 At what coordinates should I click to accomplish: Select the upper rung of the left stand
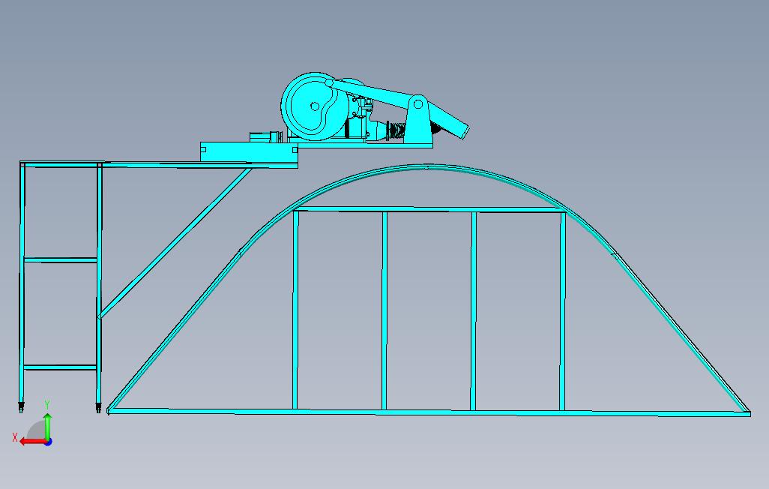point(60,260)
